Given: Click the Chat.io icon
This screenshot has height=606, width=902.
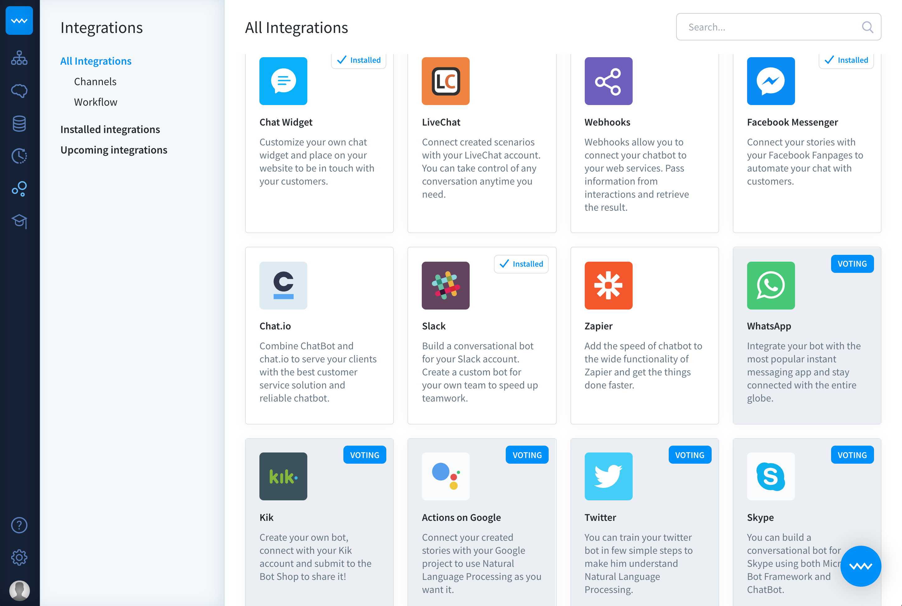Looking at the screenshot, I should [283, 286].
